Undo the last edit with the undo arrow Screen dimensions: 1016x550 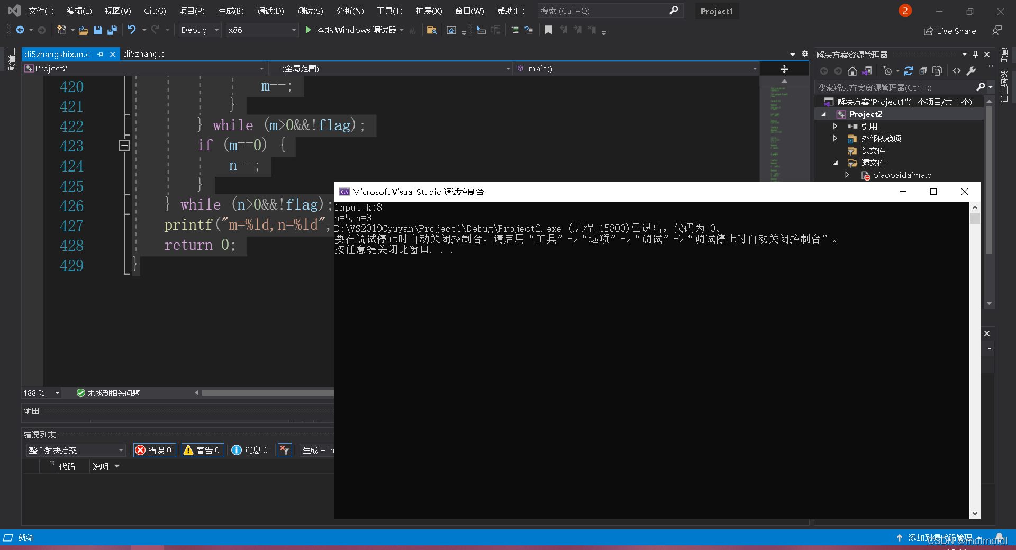pyautogui.click(x=132, y=30)
